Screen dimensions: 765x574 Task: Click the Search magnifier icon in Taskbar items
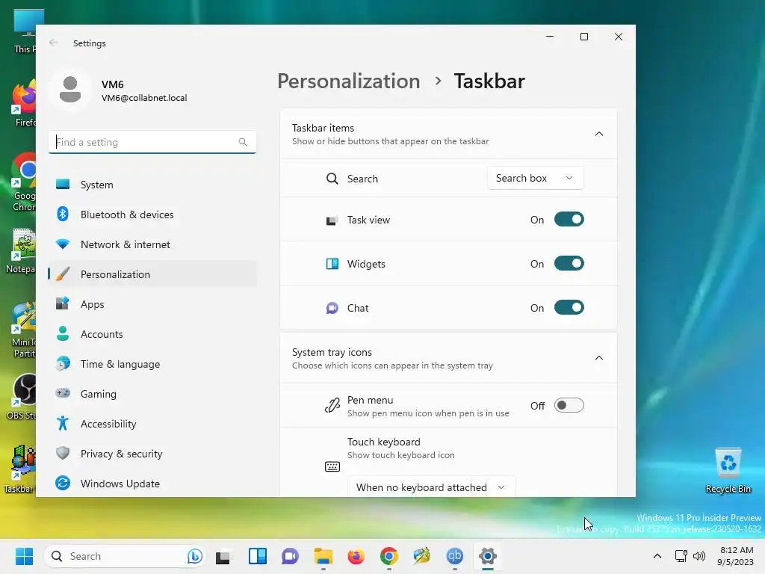click(332, 179)
